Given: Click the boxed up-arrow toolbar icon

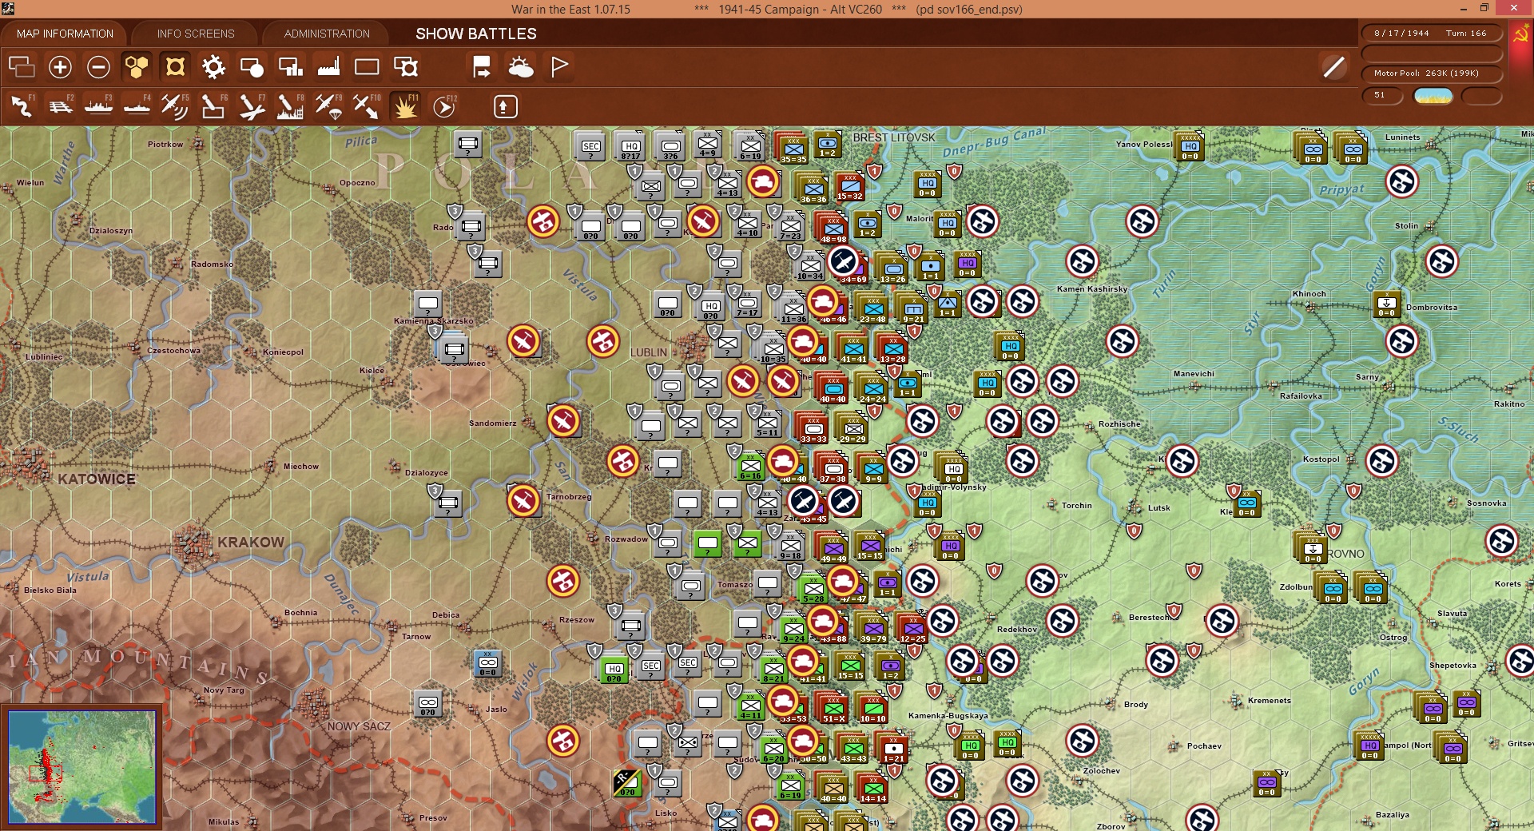Looking at the screenshot, I should (505, 106).
